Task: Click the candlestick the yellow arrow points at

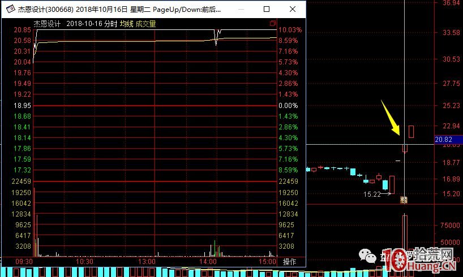Action: point(405,148)
